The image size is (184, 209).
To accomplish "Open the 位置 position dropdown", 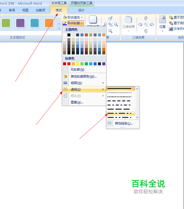I will point(162,24).
